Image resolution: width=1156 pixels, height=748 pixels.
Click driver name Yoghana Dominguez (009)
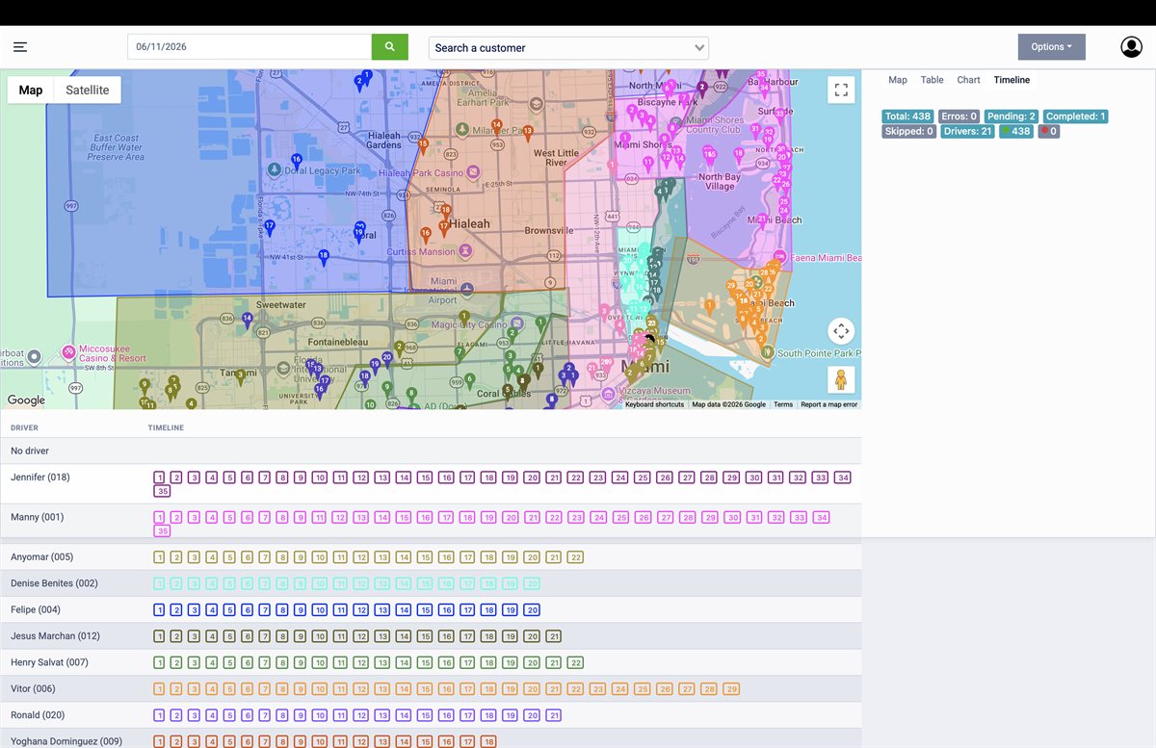(x=66, y=741)
